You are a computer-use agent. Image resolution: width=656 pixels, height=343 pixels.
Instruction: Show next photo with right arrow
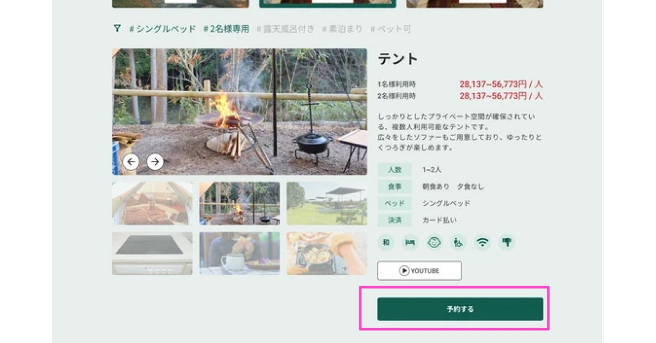pyautogui.click(x=155, y=161)
